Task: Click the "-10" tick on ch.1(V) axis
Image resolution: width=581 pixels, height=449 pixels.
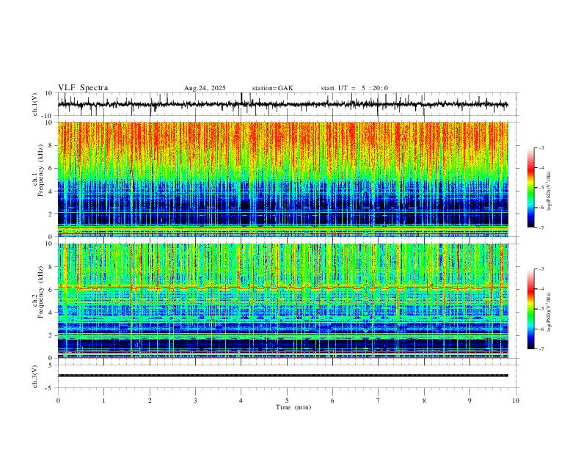Action: pyautogui.click(x=48, y=116)
